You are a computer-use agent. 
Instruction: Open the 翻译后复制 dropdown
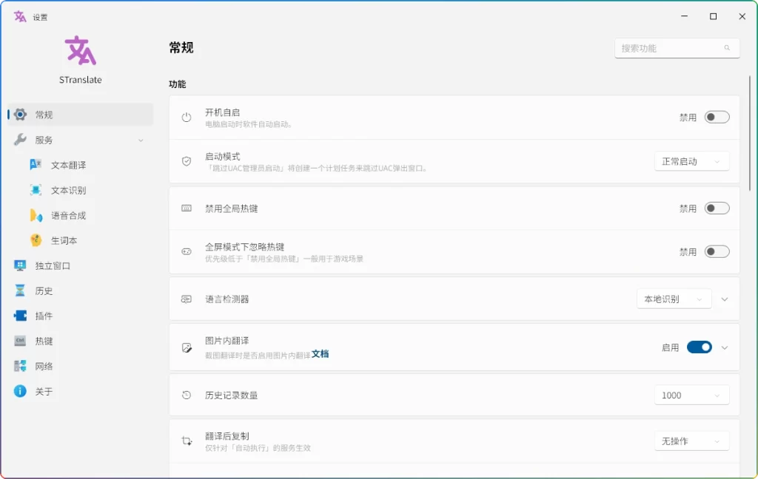click(691, 441)
